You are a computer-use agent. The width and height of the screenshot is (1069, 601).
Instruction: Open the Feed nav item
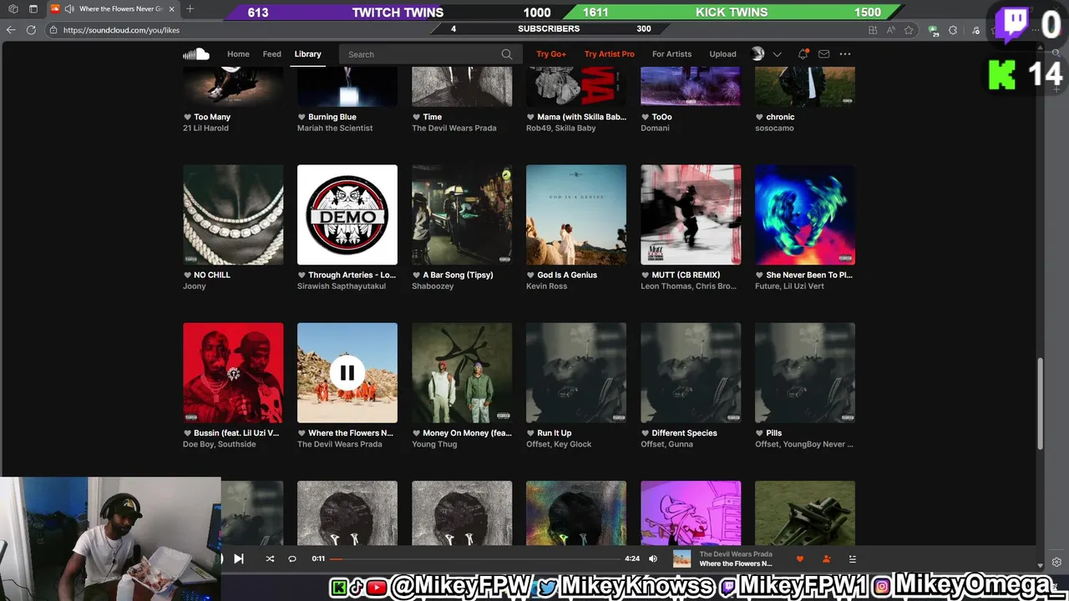pos(272,54)
